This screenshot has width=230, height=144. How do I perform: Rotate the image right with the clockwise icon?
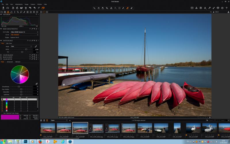coord(17,8)
